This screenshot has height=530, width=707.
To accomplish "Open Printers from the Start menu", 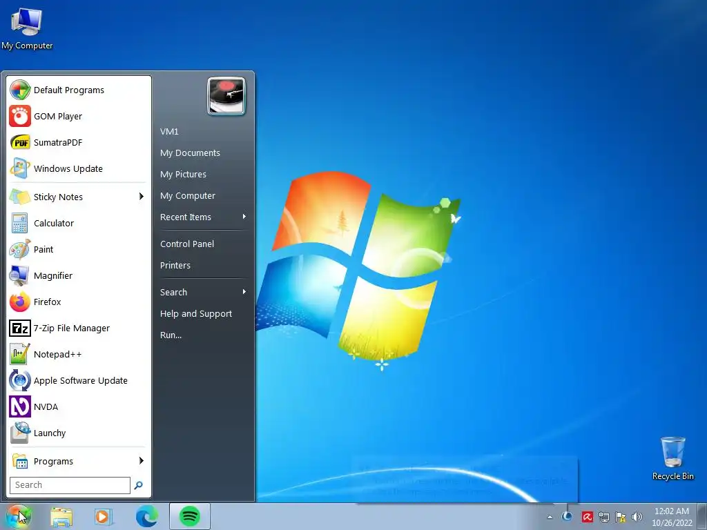I will click(x=175, y=266).
